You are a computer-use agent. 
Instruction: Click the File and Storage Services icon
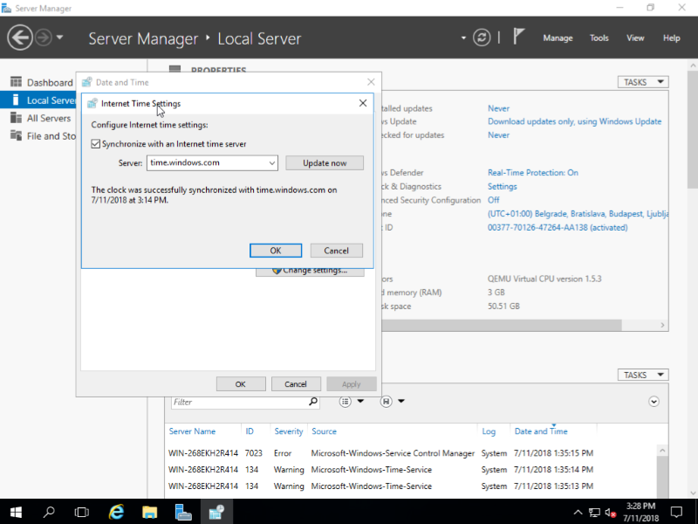(x=16, y=135)
